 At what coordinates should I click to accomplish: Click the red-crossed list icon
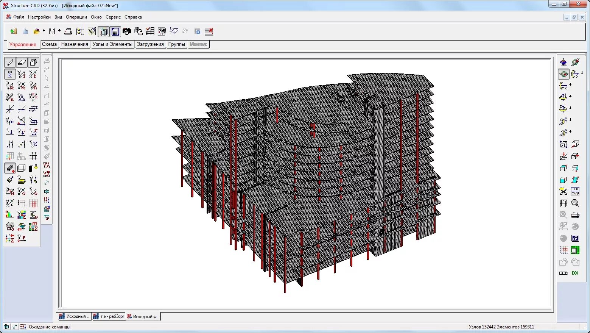(209, 31)
